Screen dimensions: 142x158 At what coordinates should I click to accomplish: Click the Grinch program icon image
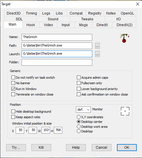pos(125,38)
